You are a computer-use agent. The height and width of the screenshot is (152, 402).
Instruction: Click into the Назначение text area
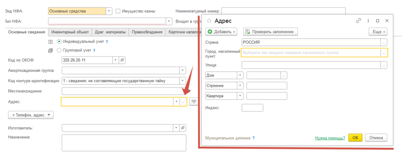tap(124, 143)
